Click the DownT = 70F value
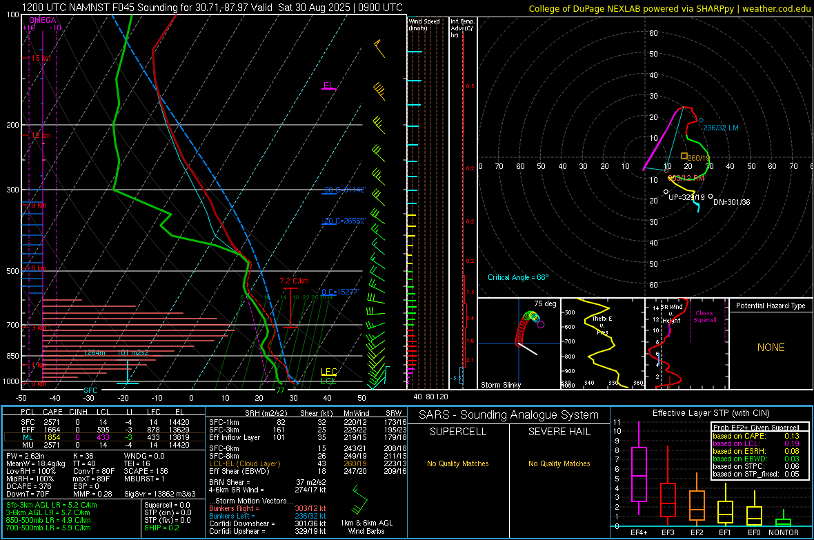Screen dimensions: 814x540 pos(28,494)
